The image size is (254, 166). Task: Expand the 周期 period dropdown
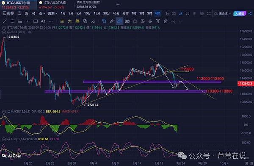(52, 14)
